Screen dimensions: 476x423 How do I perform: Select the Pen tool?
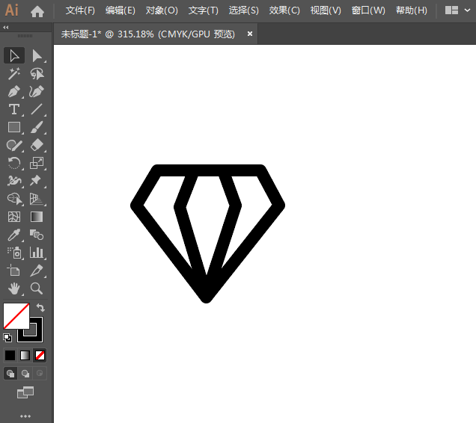(x=13, y=92)
